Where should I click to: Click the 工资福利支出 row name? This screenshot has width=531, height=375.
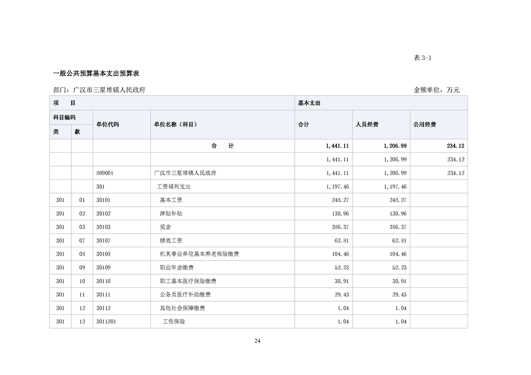pos(174,186)
